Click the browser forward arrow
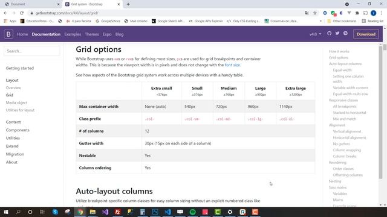 (13, 13)
